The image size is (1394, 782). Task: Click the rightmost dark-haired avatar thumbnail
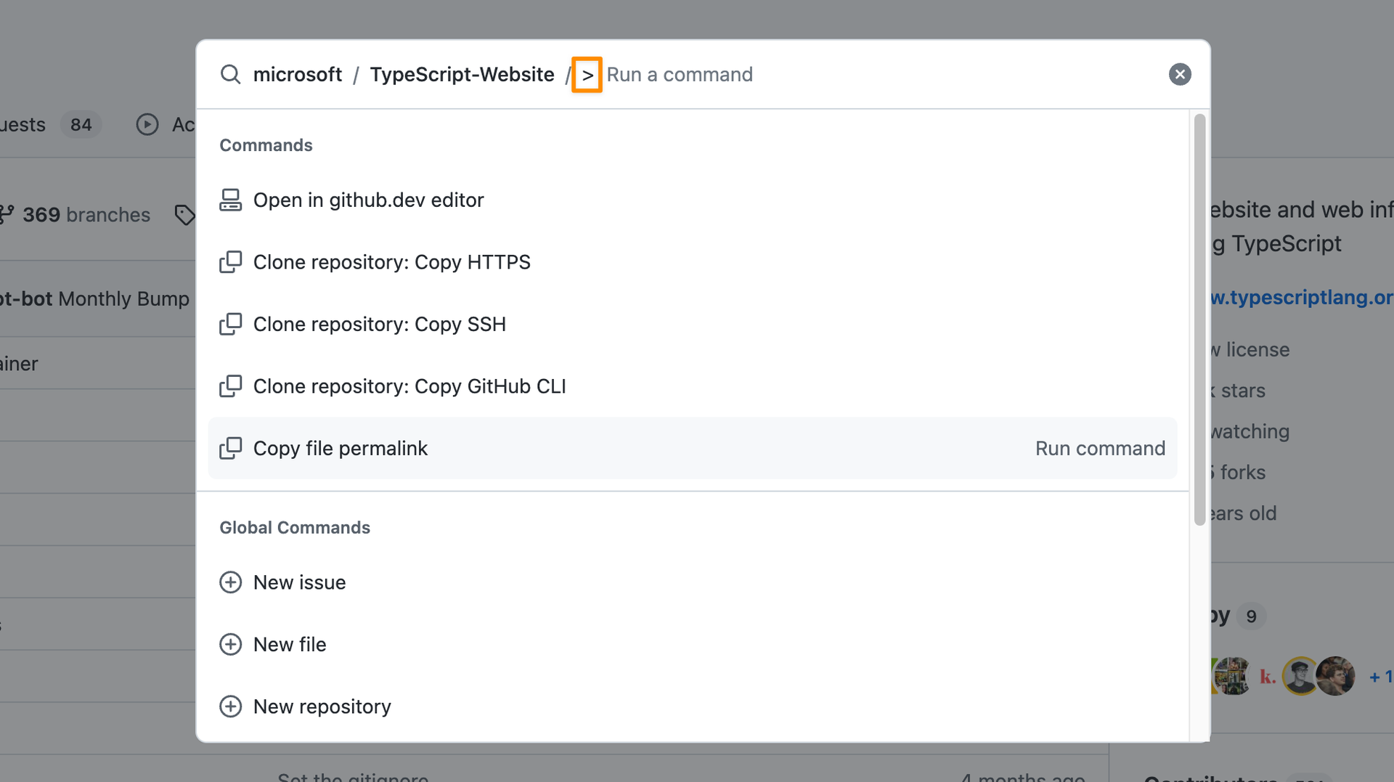tap(1336, 676)
